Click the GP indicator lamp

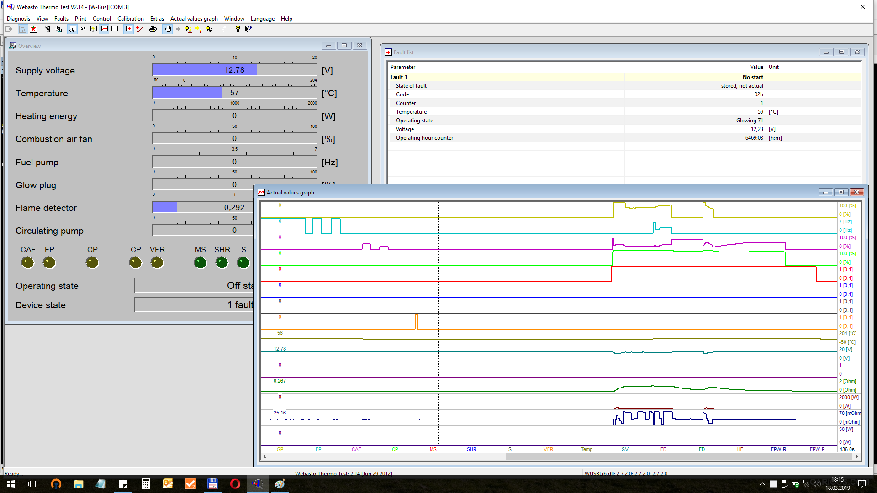coord(92,262)
